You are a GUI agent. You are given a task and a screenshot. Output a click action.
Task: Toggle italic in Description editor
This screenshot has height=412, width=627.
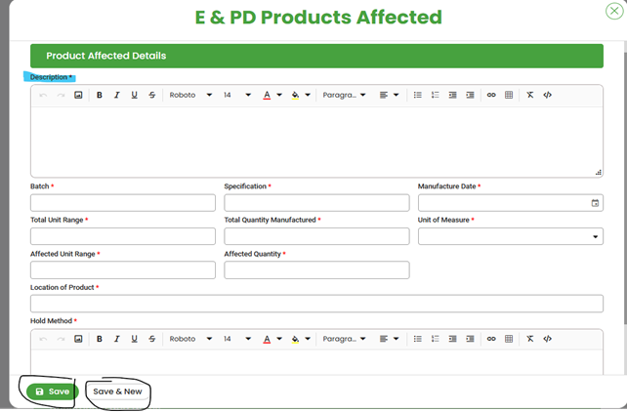(x=117, y=95)
